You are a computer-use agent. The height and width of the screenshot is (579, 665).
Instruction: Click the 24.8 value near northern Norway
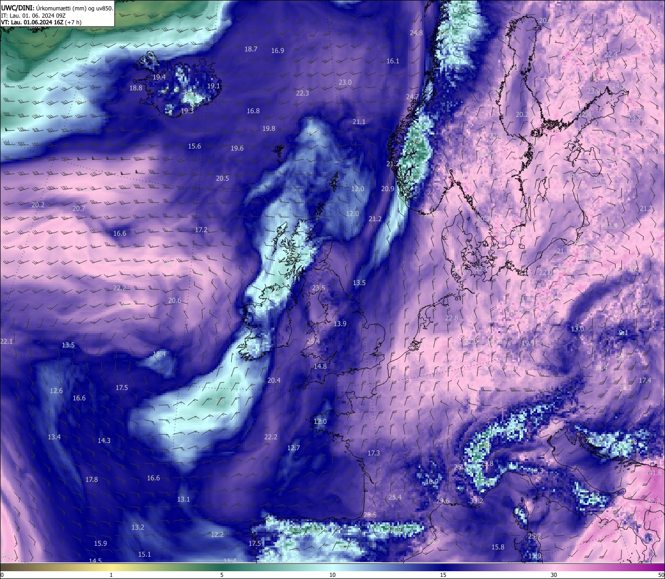click(416, 33)
